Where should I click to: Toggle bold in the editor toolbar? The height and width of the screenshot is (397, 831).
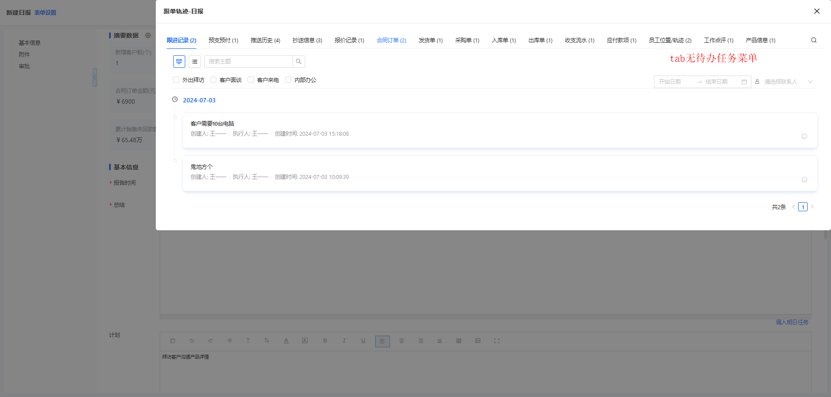click(325, 341)
